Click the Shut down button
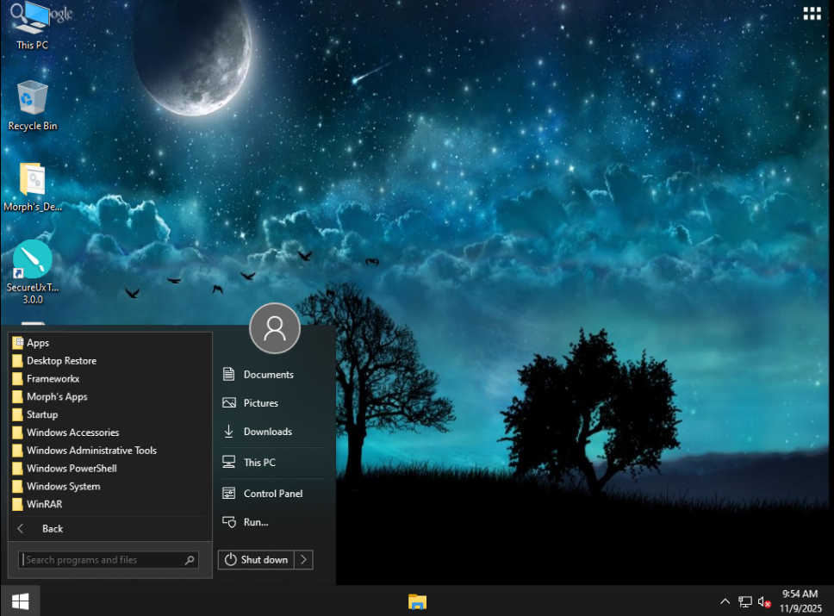The height and width of the screenshot is (616, 834). [257, 560]
